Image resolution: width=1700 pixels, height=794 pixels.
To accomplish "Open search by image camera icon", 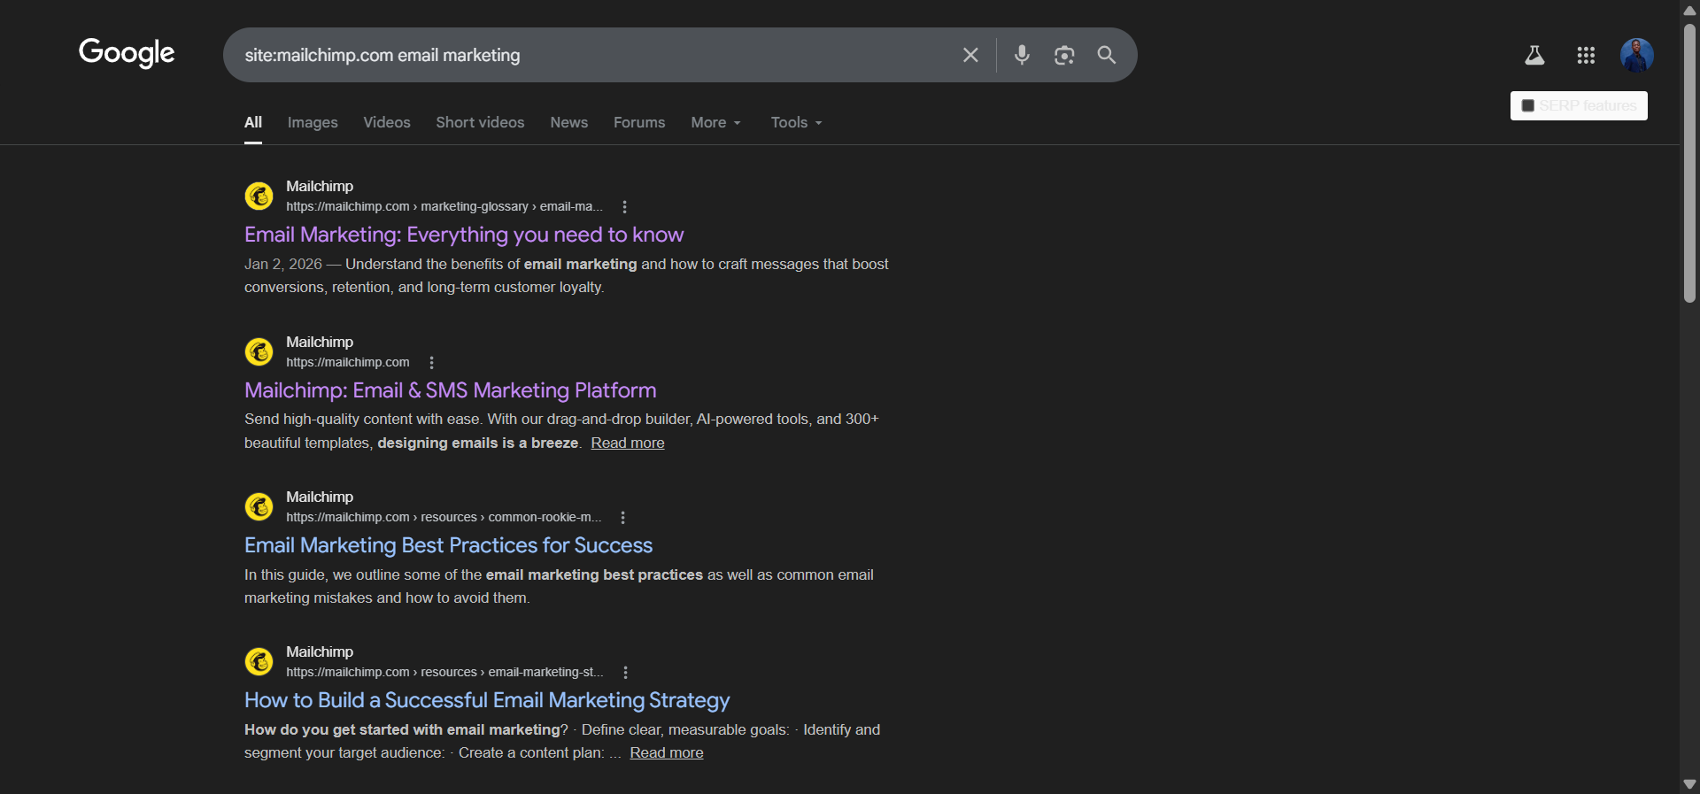I will click(x=1064, y=55).
